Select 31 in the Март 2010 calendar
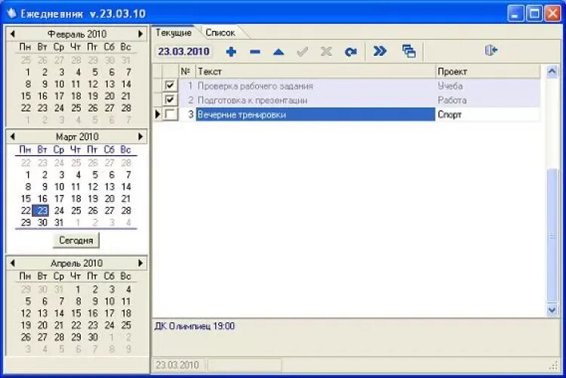 coord(59,222)
